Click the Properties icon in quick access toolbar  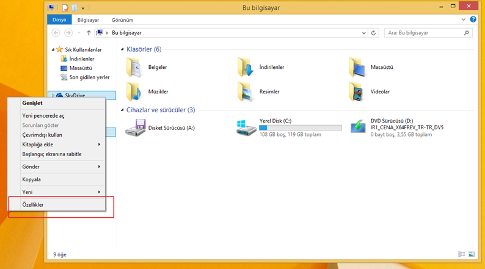[65, 8]
